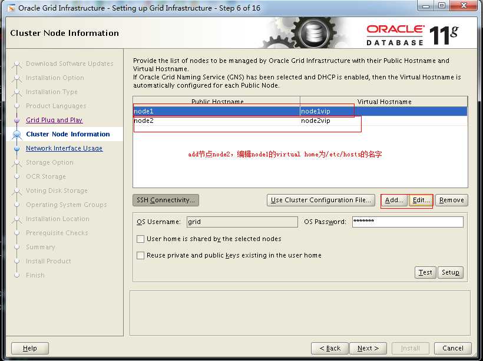
Task: Enable reuse of private and public keys
Action: point(140,256)
